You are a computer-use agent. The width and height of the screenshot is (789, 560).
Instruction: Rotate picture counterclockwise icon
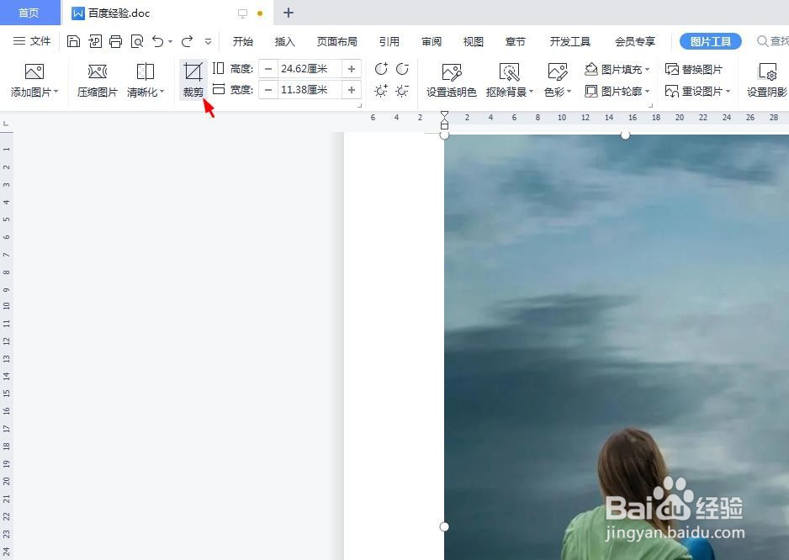point(402,69)
